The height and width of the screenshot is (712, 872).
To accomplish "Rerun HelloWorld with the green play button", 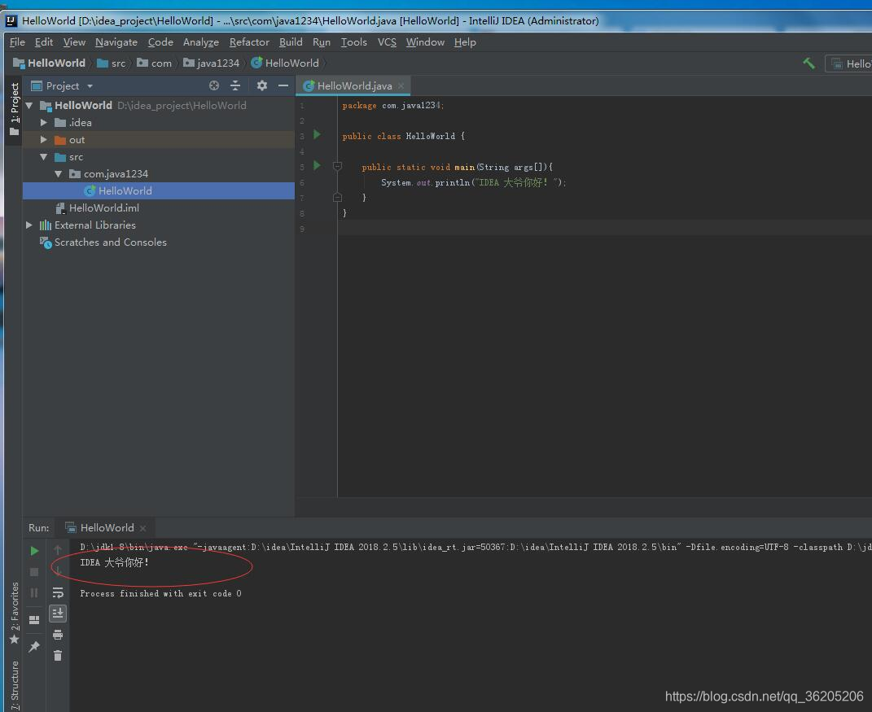I will (34, 551).
